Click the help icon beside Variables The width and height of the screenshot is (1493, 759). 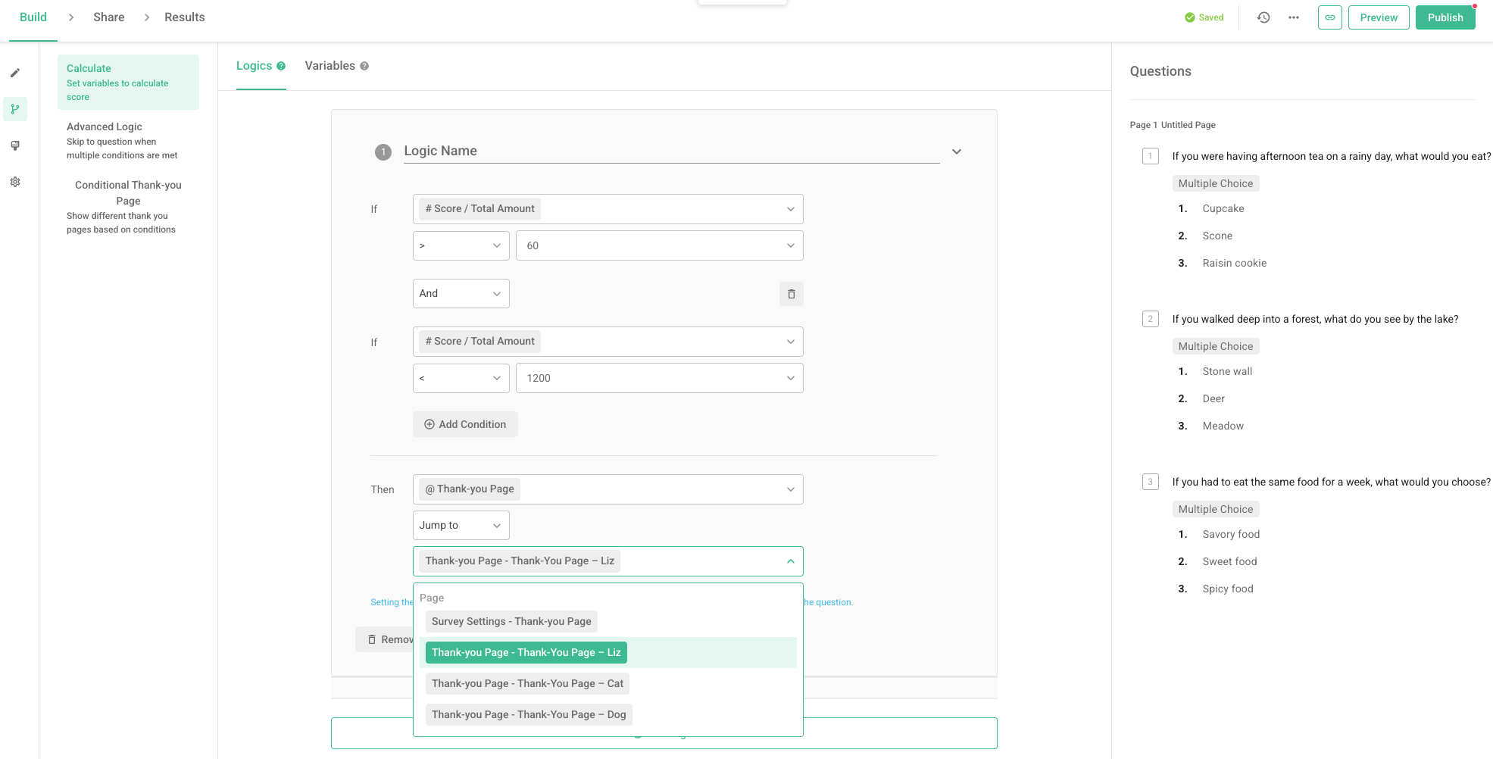point(364,67)
